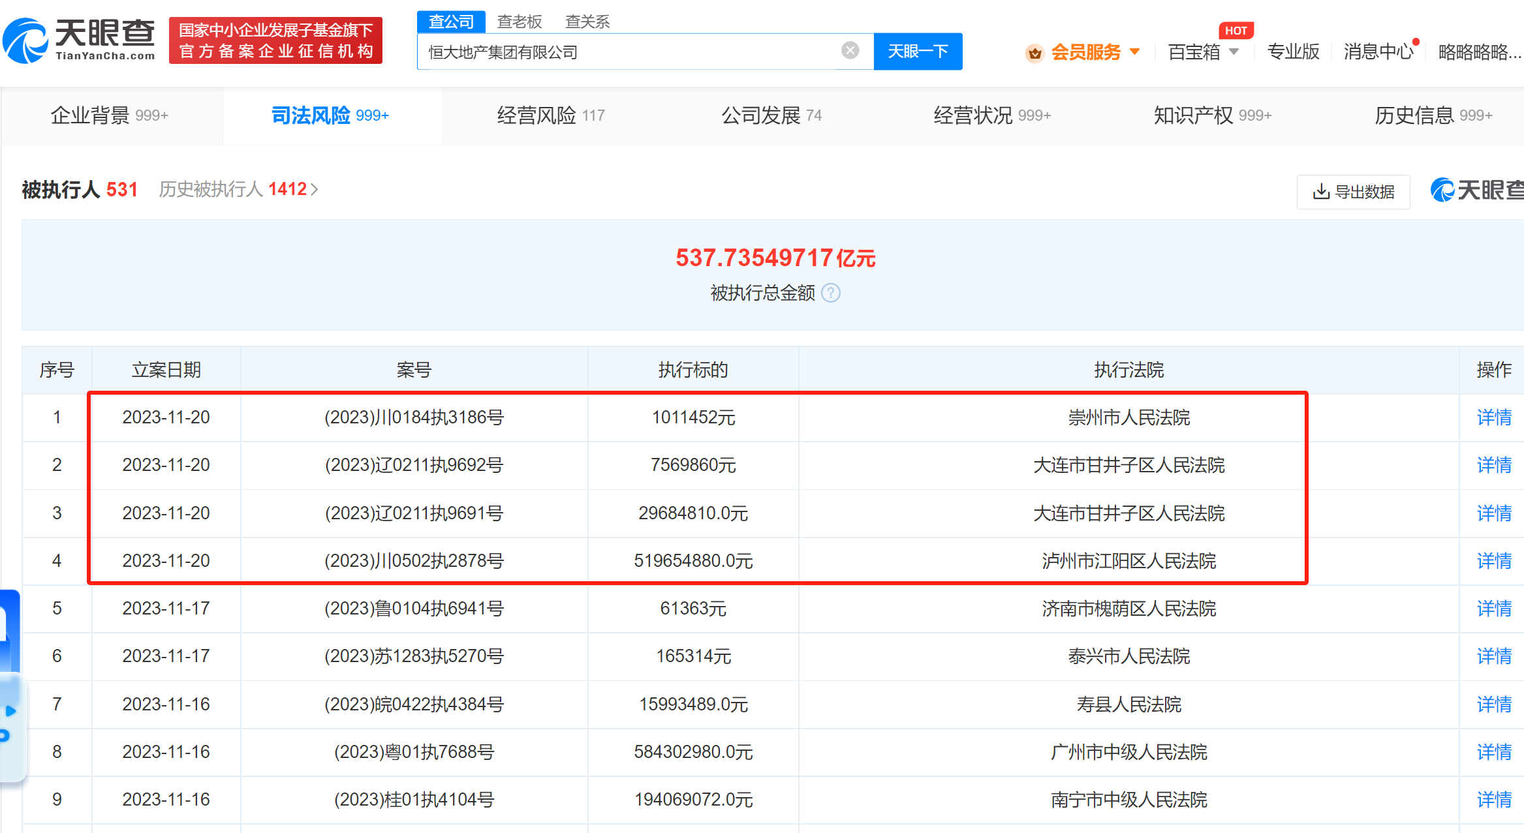Click case number (2023)川0184执3186号
The image size is (1524, 833).
(414, 417)
